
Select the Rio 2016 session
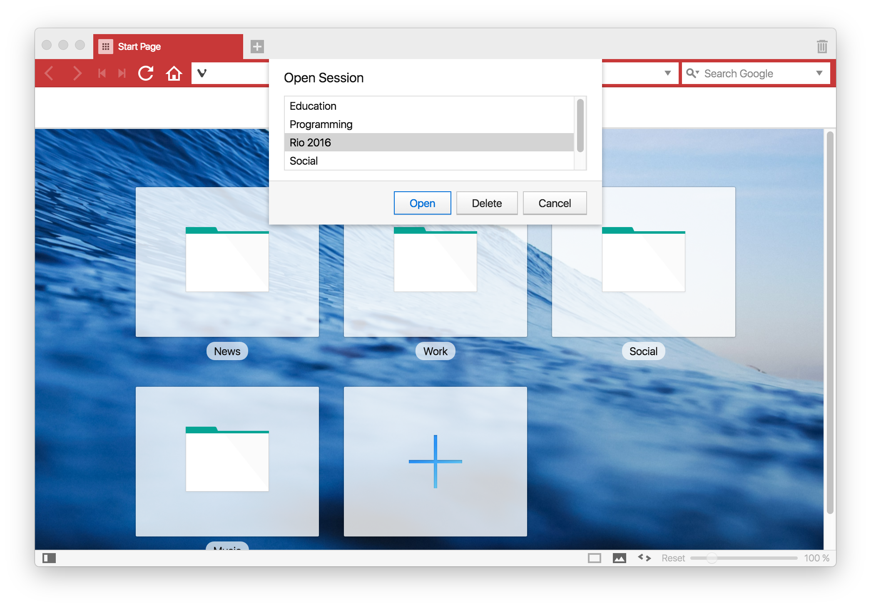click(429, 142)
